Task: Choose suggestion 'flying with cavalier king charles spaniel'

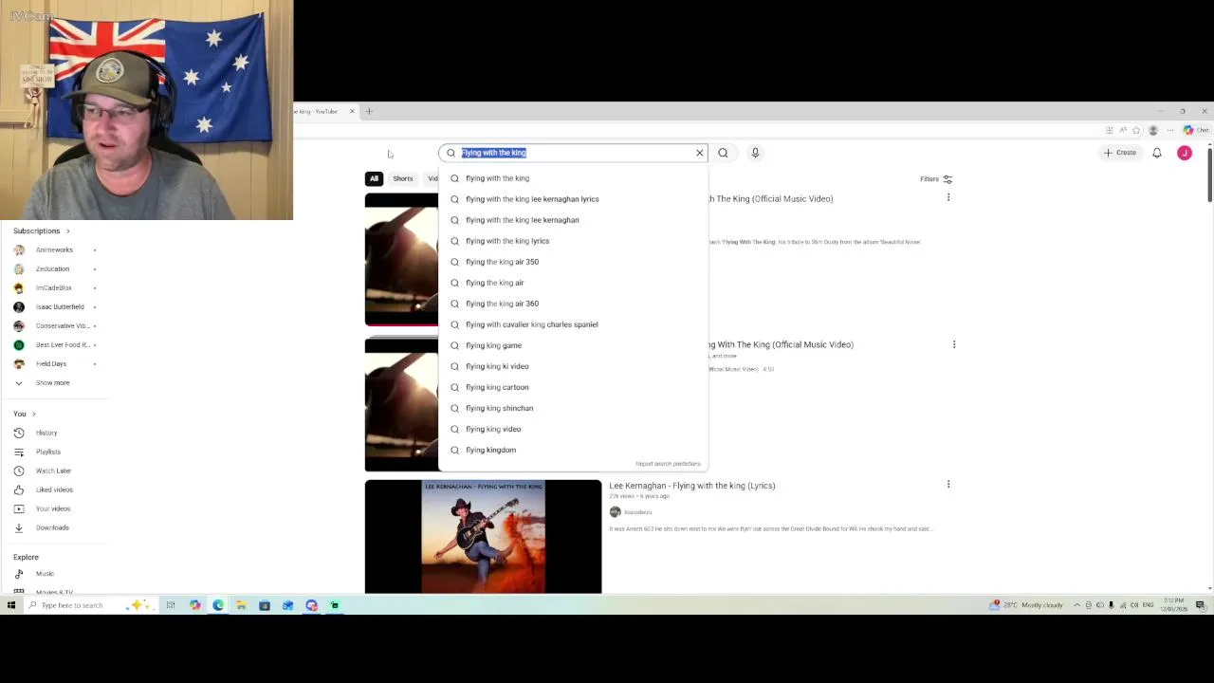Action: click(x=573, y=324)
